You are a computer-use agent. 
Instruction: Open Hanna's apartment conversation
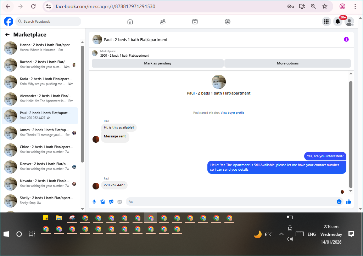tap(40, 48)
